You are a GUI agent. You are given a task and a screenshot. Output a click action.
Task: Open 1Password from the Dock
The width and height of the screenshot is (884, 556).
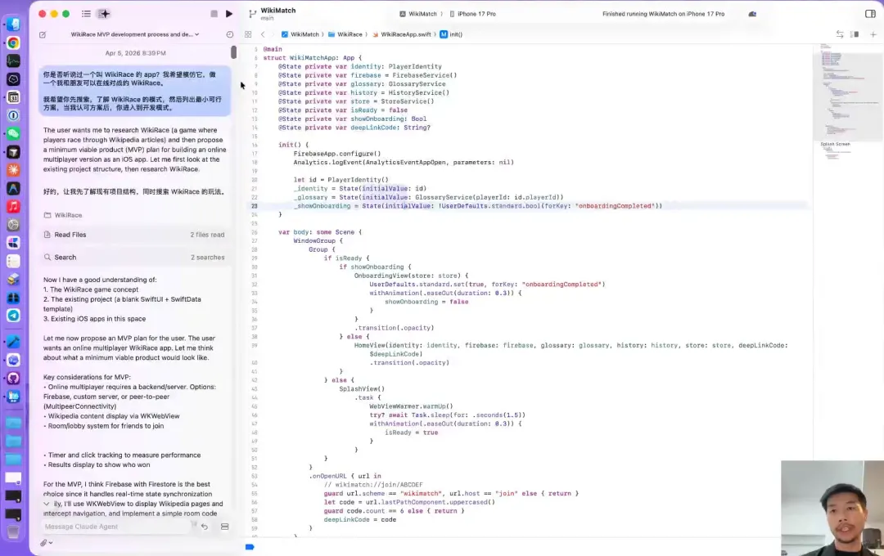pos(13,115)
